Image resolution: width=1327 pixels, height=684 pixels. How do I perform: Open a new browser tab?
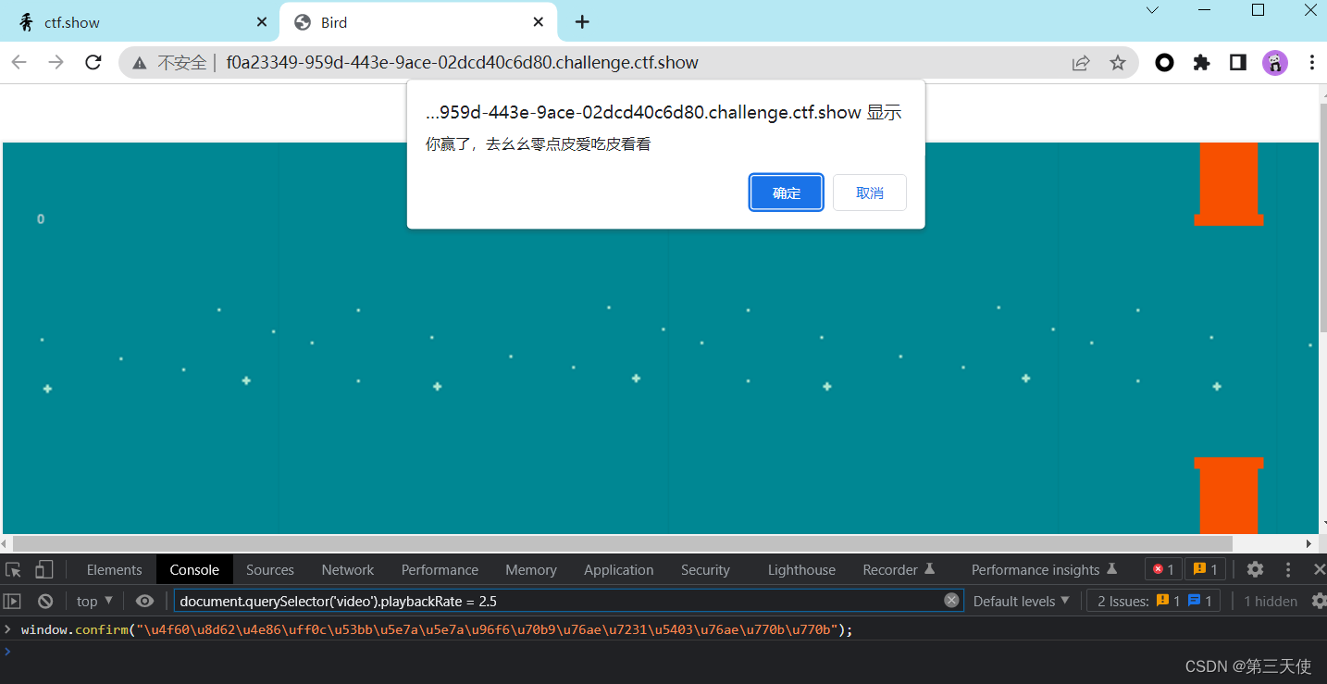[581, 21]
